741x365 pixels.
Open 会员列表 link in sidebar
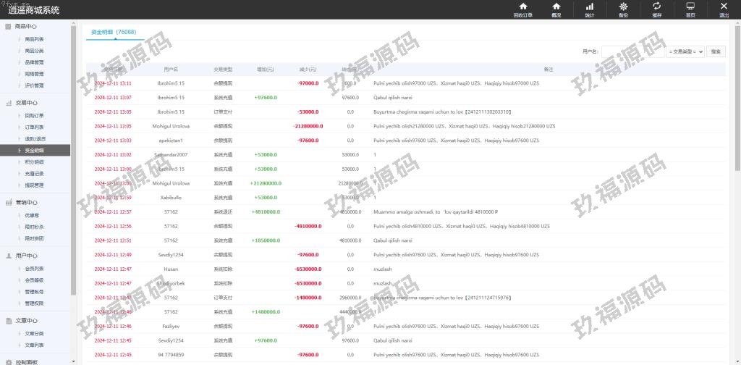tap(34, 268)
